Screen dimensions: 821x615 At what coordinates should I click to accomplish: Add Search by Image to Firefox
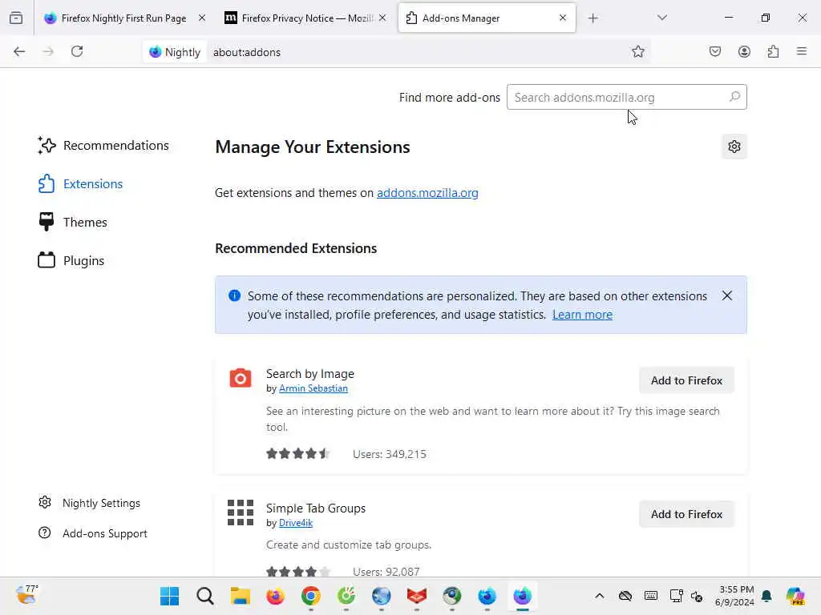(686, 380)
